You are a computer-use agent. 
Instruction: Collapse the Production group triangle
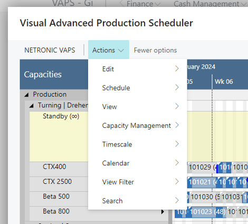coord(26,95)
